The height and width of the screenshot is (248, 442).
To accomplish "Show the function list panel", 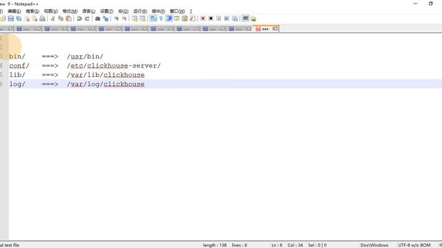I will 193,19.
